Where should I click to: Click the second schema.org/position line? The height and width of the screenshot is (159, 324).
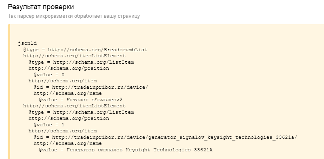(69, 119)
